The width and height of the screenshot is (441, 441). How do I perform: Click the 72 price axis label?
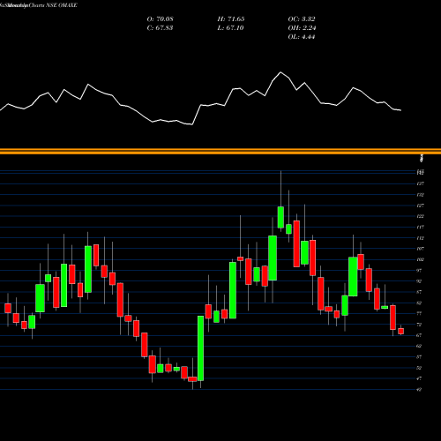click(x=419, y=325)
